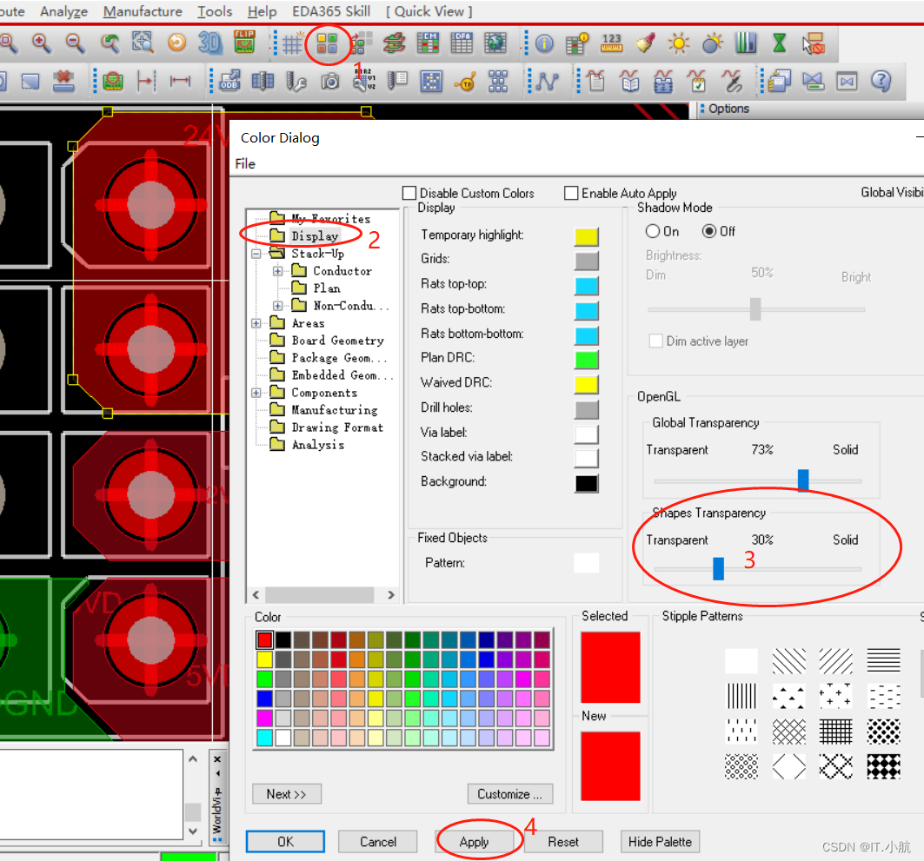Check the Enable Auto Apply checkbox
The width and height of the screenshot is (924, 861).
pyautogui.click(x=571, y=193)
